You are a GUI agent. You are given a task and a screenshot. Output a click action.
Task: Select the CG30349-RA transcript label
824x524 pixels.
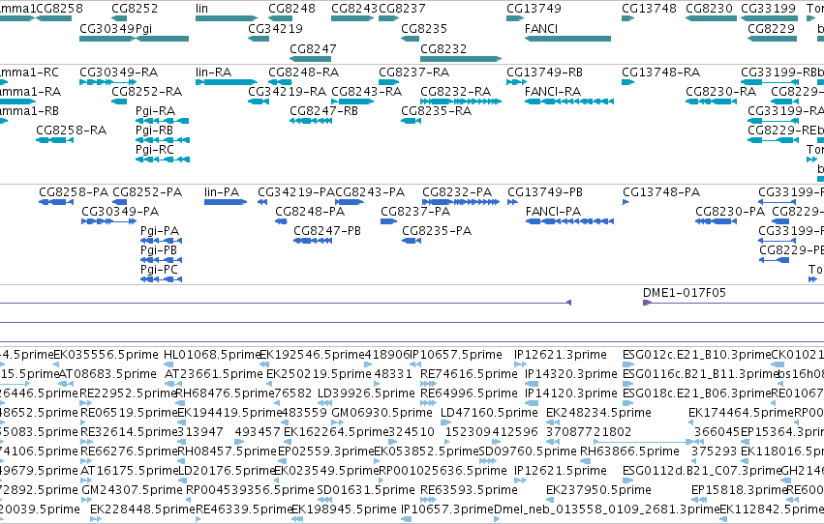pyautogui.click(x=119, y=72)
